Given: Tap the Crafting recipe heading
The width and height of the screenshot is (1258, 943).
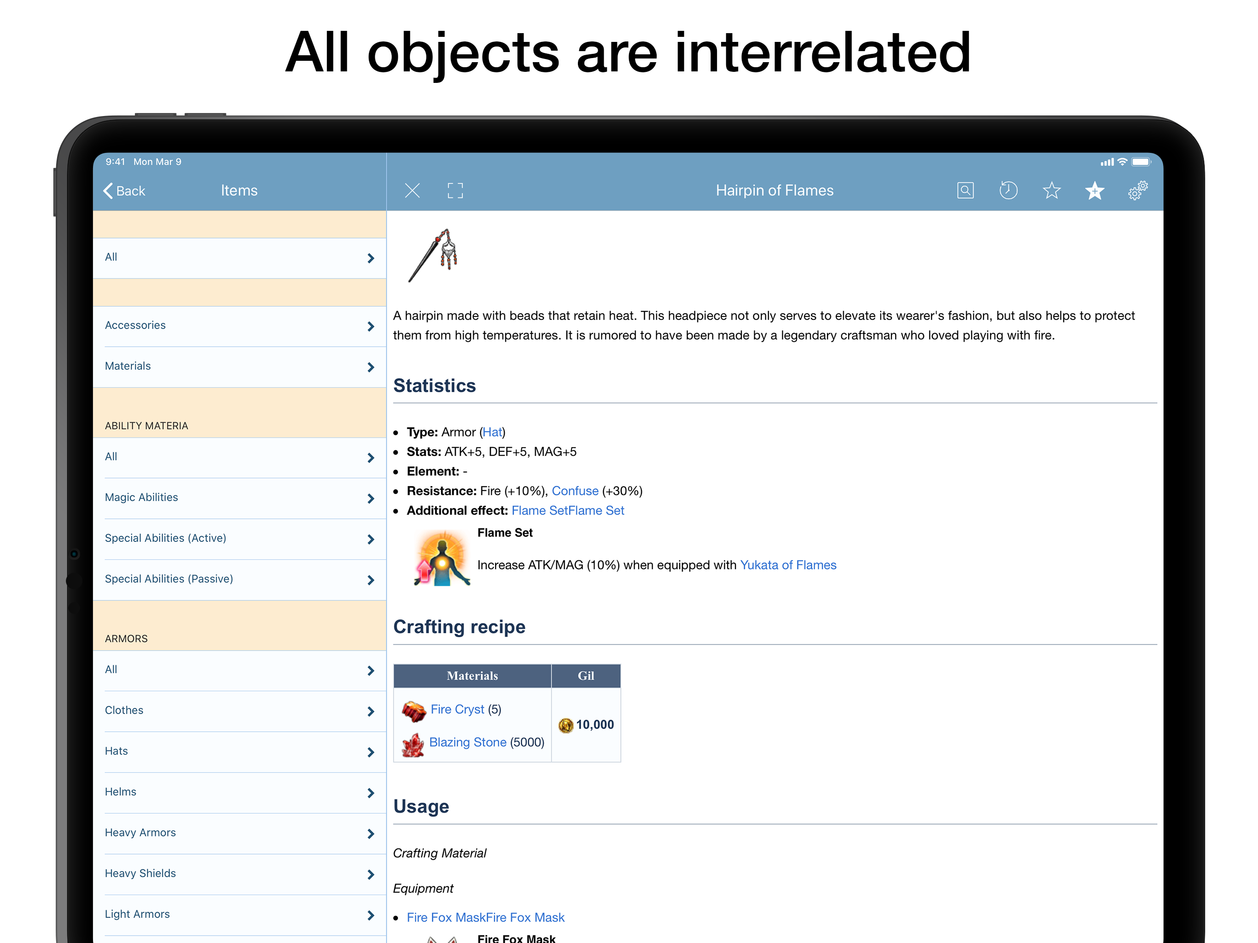Looking at the screenshot, I should (x=459, y=627).
